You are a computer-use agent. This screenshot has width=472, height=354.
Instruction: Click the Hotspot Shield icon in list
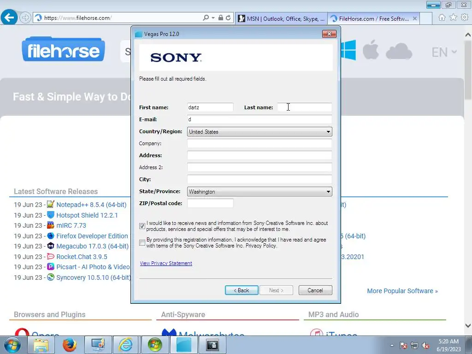(x=51, y=215)
